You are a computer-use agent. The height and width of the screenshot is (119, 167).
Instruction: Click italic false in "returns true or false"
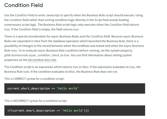[85, 67]
